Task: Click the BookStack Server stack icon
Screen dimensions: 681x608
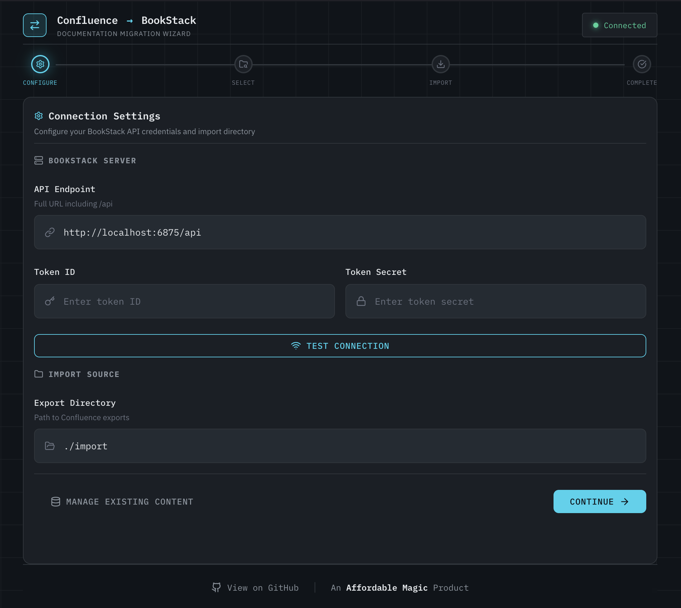Action: (38, 160)
